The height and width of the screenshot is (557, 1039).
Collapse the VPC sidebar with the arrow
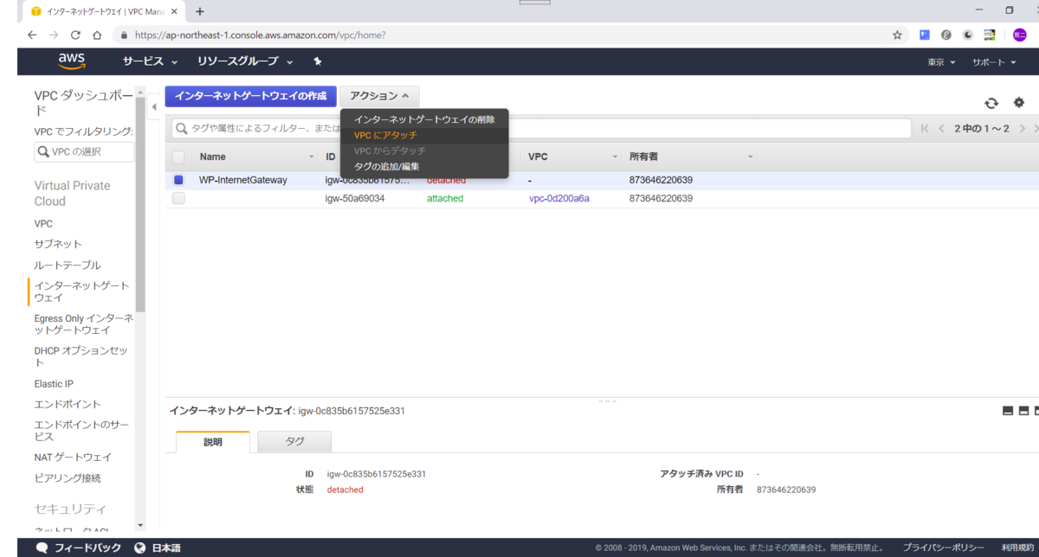tap(154, 106)
